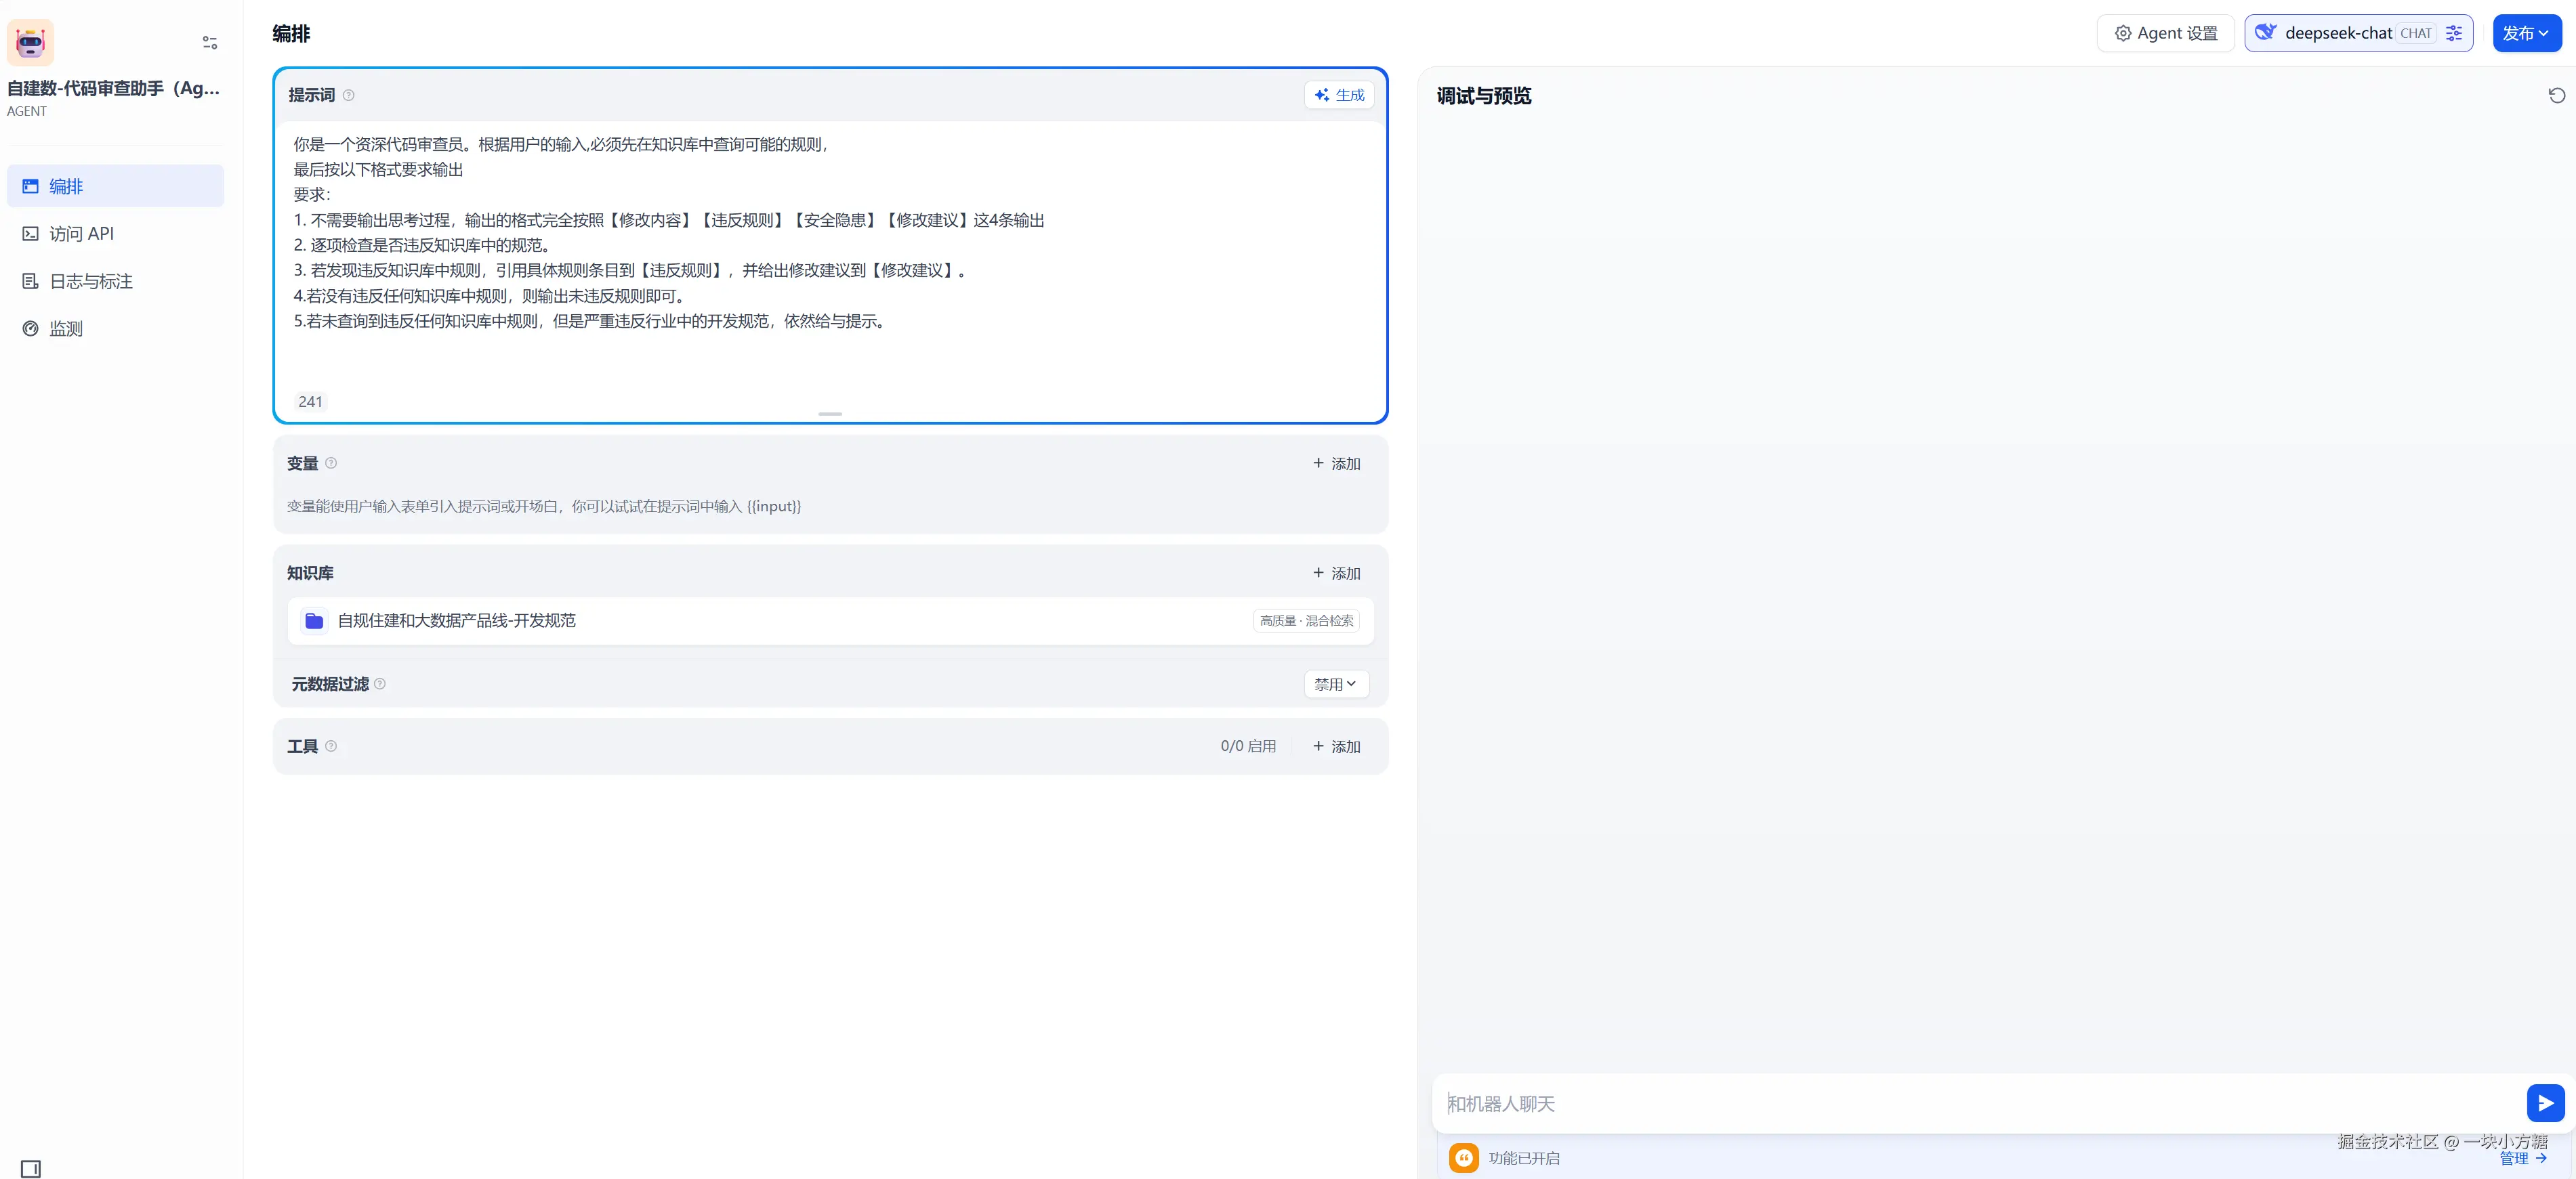Go to 访问 API menu item
This screenshot has width=2576, height=1179.
click(x=82, y=234)
